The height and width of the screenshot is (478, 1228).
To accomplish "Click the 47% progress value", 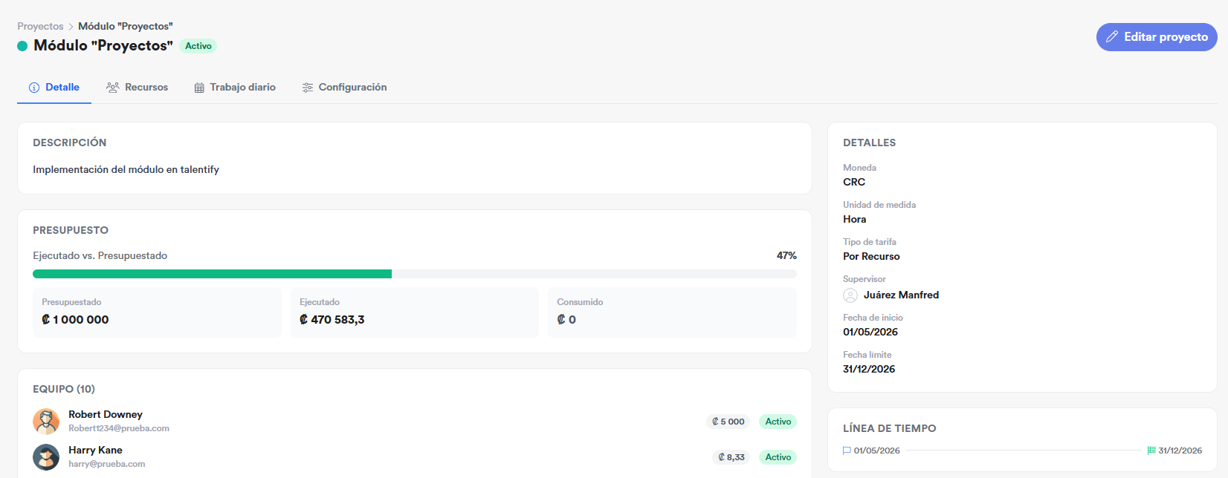I will (786, 255).
